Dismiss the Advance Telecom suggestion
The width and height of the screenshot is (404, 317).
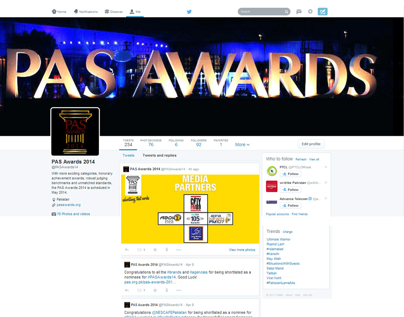[326, 199]
